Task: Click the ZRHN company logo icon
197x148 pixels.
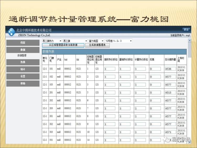Action: click(x=11, y=32)
